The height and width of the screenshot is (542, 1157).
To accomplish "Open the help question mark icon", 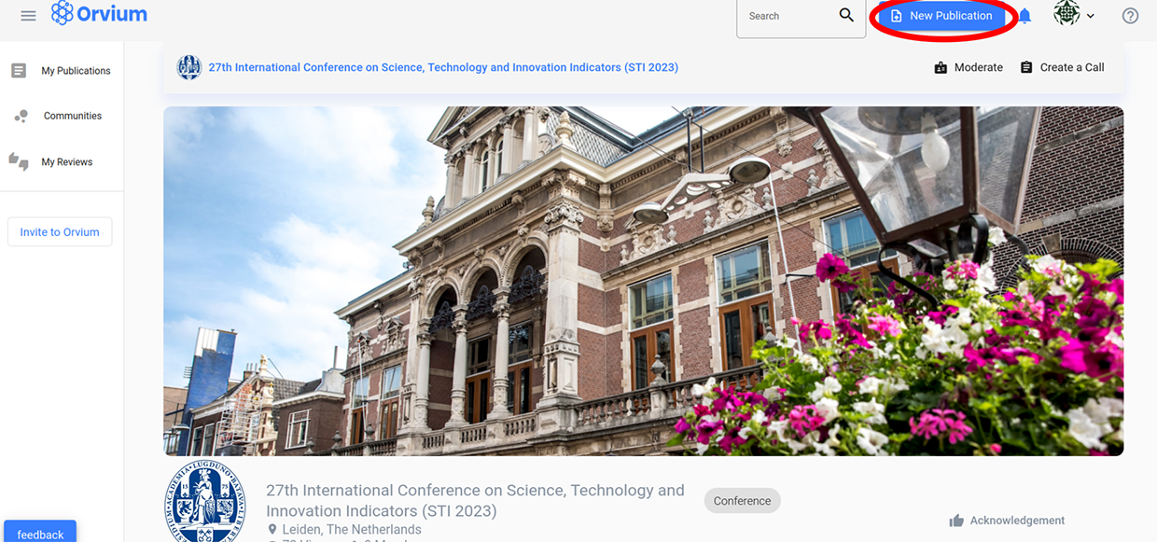I will (x=1130, y=16).
